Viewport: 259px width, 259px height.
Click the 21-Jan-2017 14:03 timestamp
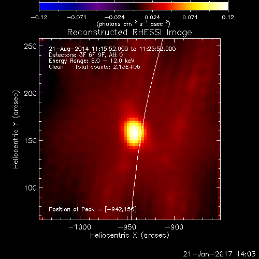click(x=219, y=254)
